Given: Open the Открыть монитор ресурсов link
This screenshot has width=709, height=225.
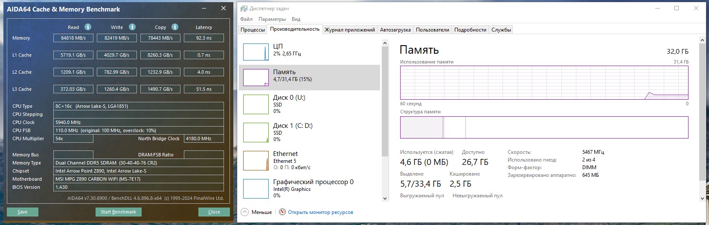Looking at the screenshot, I should coord(320,212).
